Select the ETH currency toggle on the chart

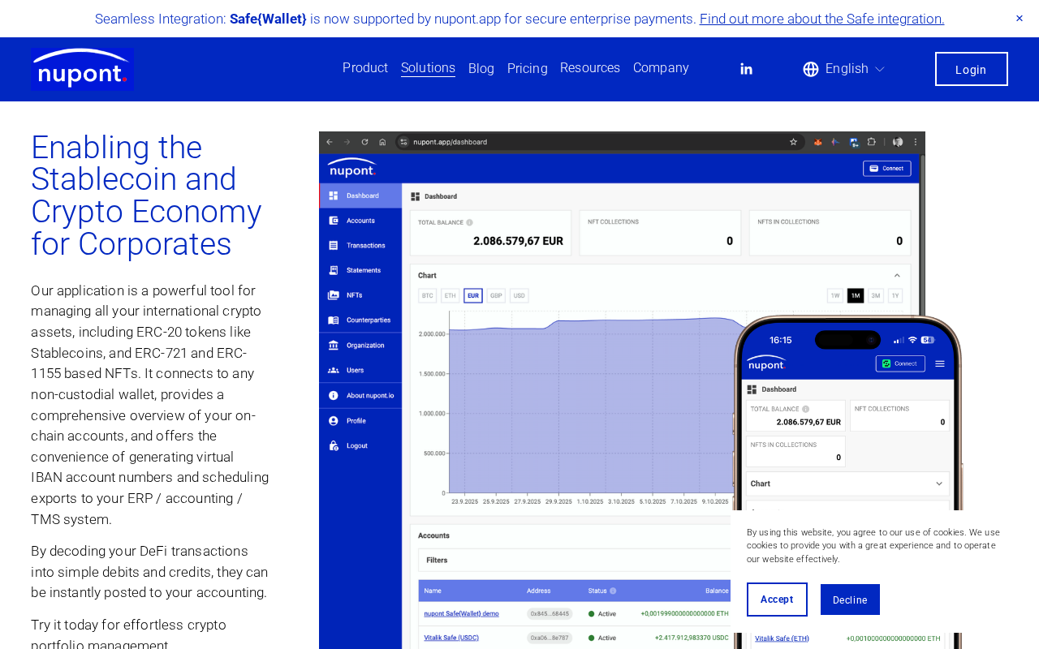point(451,295)
